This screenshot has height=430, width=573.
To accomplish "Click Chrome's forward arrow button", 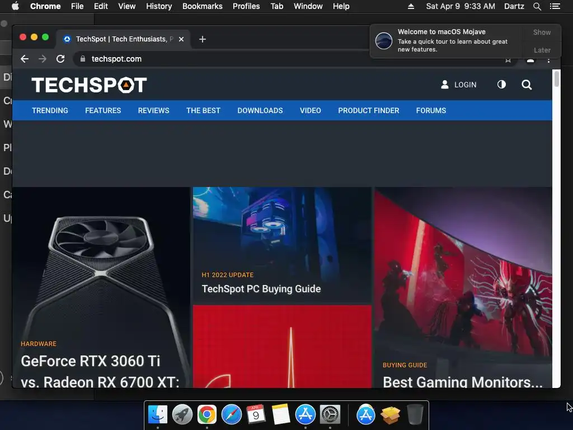I will coord(43,59).
